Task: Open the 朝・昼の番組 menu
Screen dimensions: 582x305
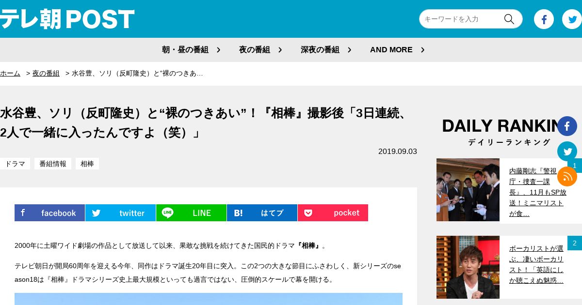Action: (185, 50)
